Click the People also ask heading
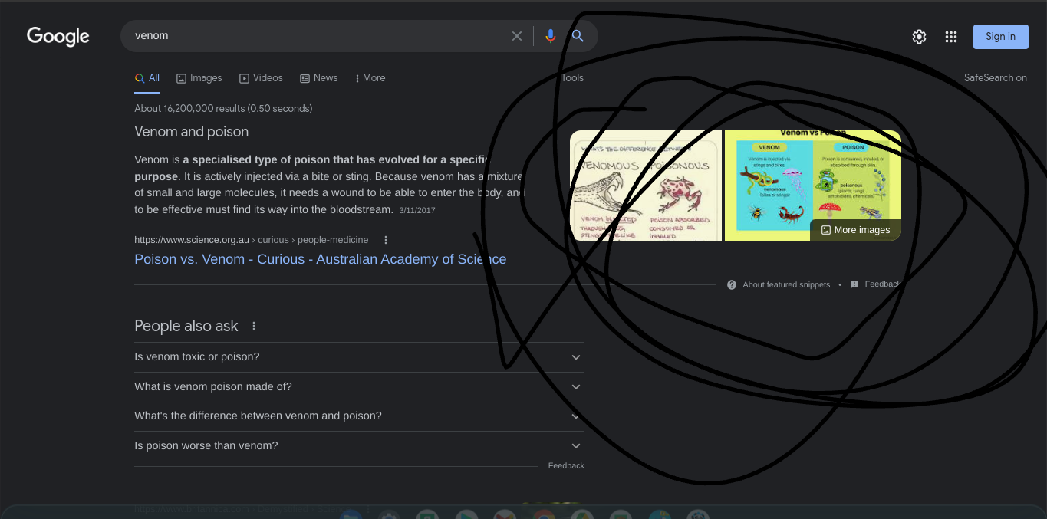 click(186, 326)
